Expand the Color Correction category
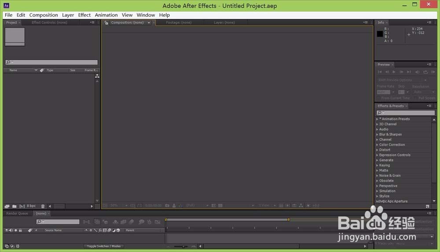This screenshot has width=440, height=252. 377,145
